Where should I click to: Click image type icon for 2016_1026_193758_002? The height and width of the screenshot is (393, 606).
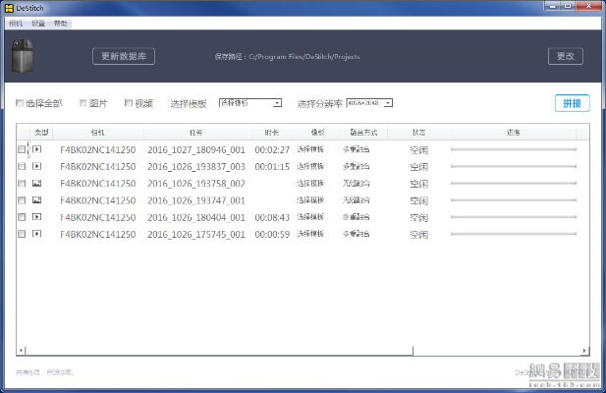click(37, 184)
